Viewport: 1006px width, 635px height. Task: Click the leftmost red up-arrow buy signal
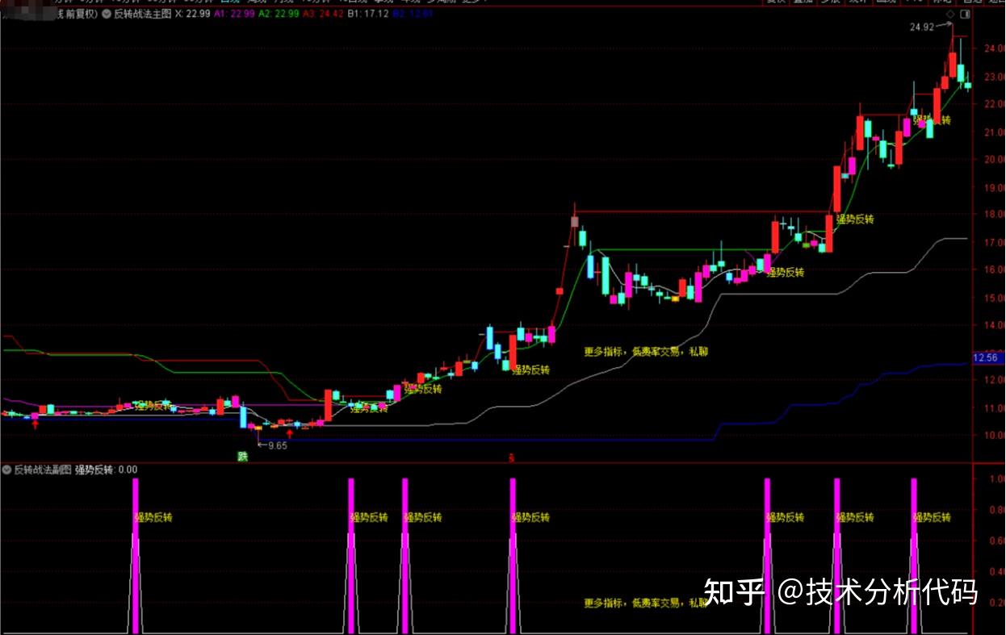35,424
